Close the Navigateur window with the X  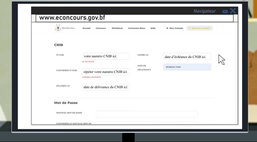(x=233, y=11)
